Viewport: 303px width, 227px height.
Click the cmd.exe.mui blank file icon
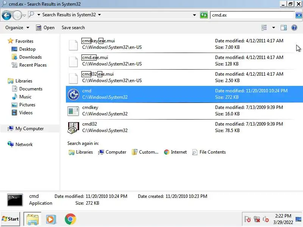(73, 62)
